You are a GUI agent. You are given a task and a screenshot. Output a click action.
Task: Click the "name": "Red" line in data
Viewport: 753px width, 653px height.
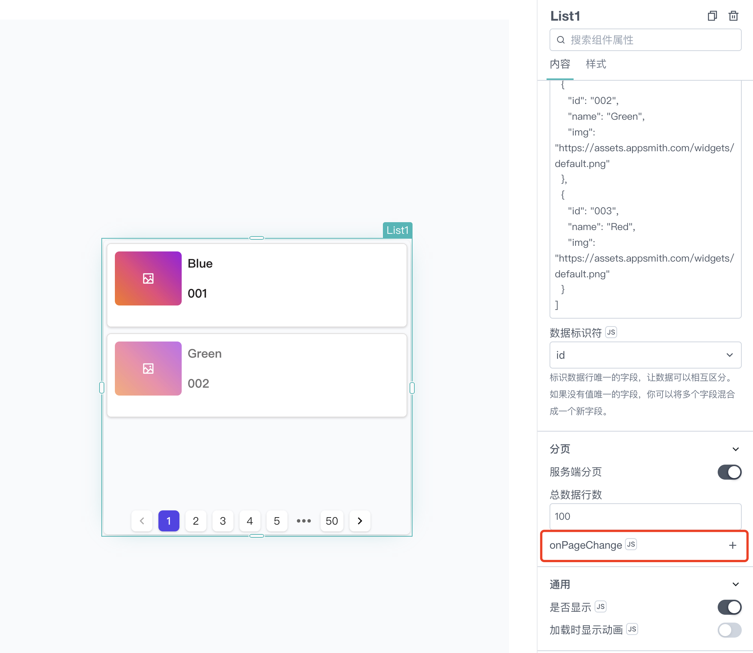click(601, 227)
